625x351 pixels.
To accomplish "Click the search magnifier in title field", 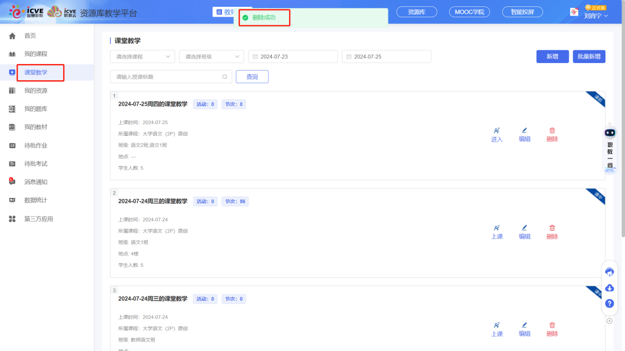I will point(224,77).
